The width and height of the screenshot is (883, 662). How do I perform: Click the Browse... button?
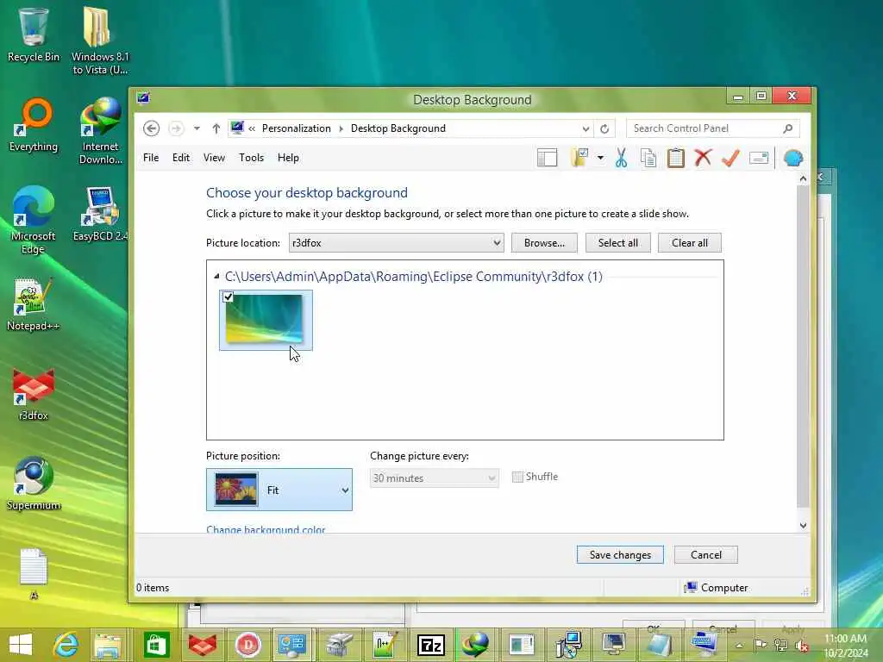click(x=544, y=242)
